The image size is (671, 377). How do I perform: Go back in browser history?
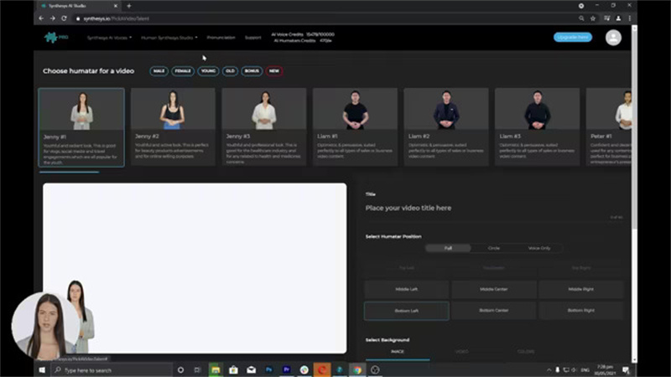[41, 18]
